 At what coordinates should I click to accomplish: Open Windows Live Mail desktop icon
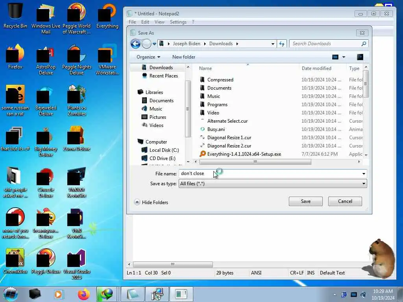tap(46, 18)
